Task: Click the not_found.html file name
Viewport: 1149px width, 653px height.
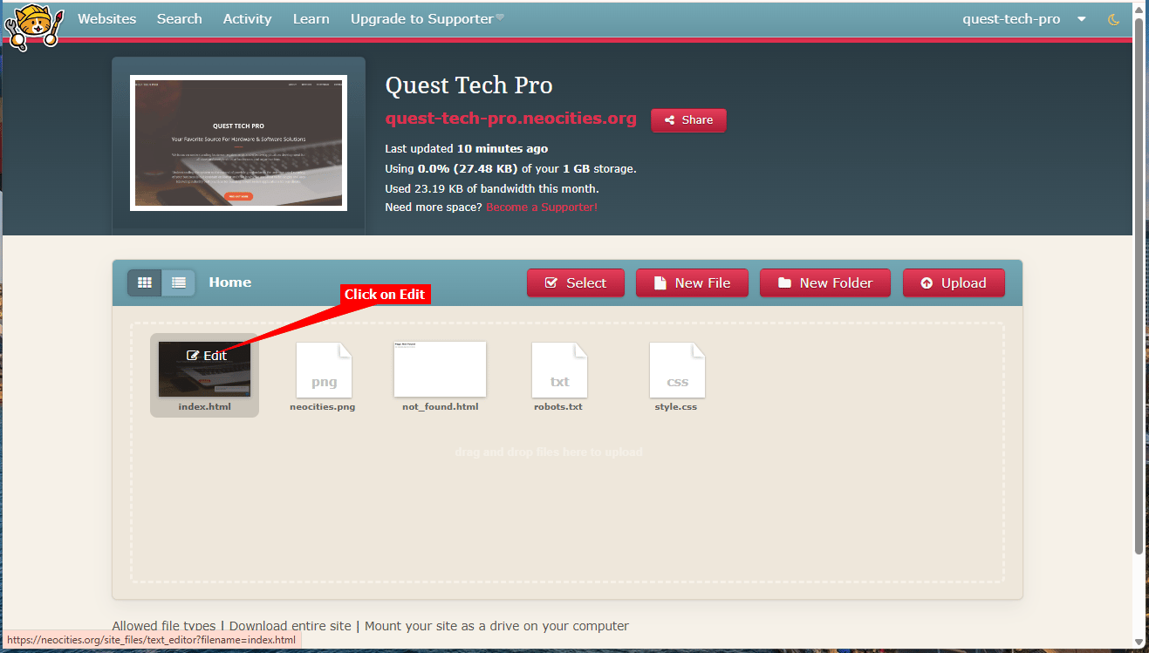Action: pyautogui.click(x=441, y=407)
